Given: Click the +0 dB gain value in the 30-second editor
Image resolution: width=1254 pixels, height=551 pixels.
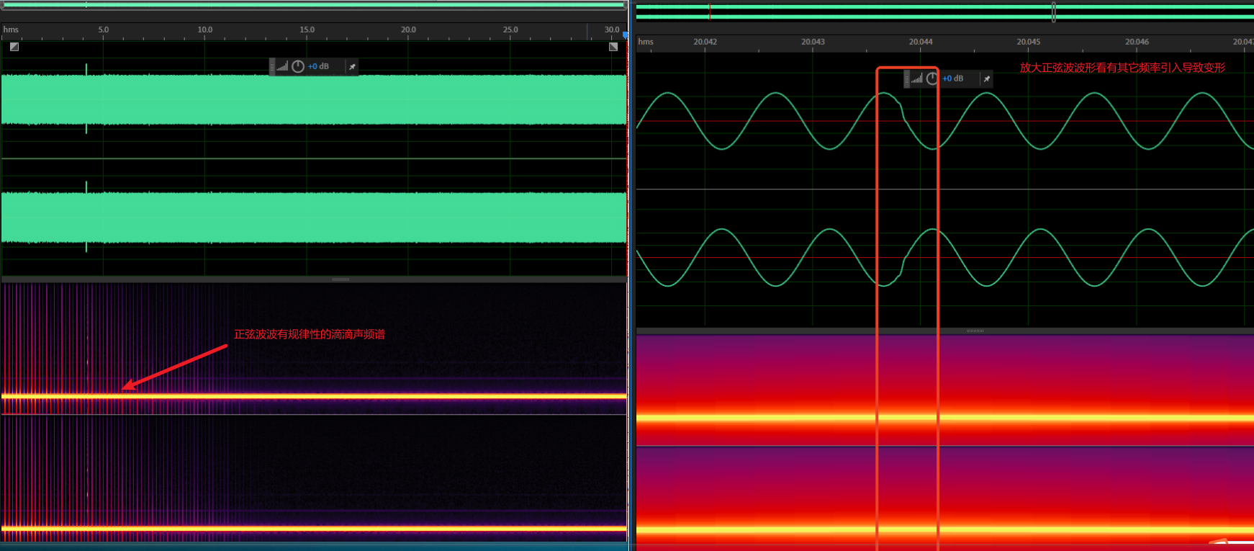Looking at the screenshot, I should tap(318, 66).
